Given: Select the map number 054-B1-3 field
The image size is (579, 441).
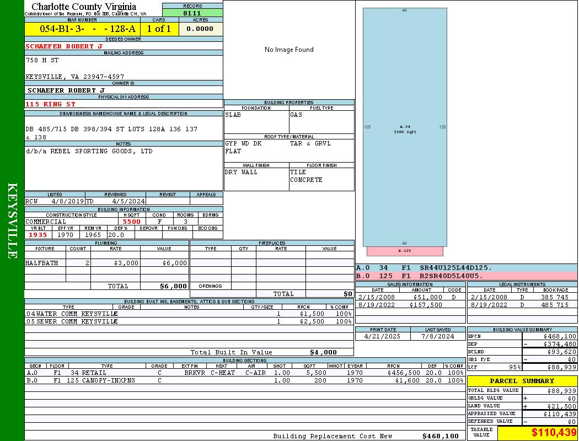Looking at the screenshot, I should 82,29.
